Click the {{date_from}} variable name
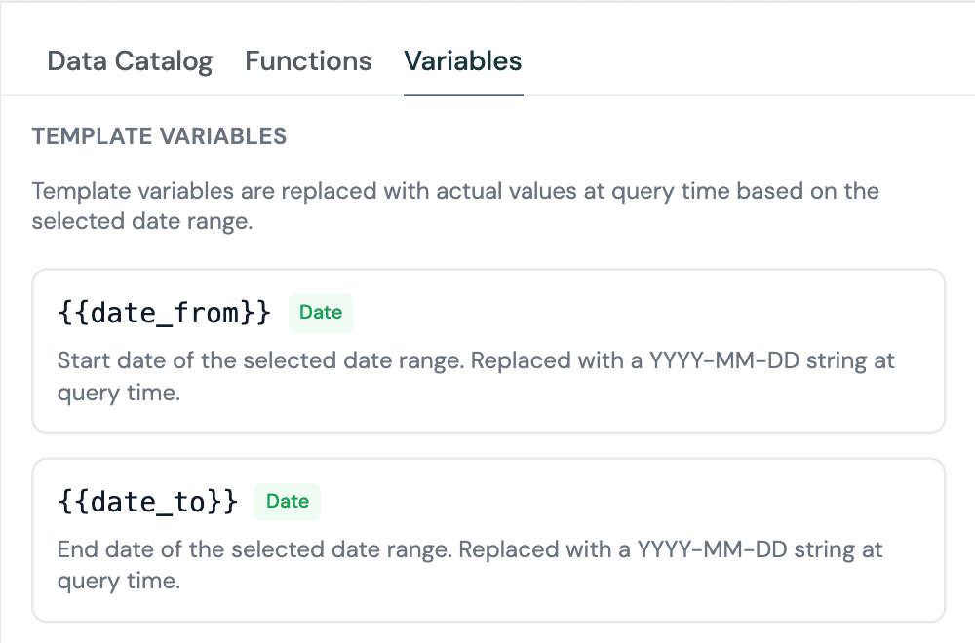 [164, 313]
